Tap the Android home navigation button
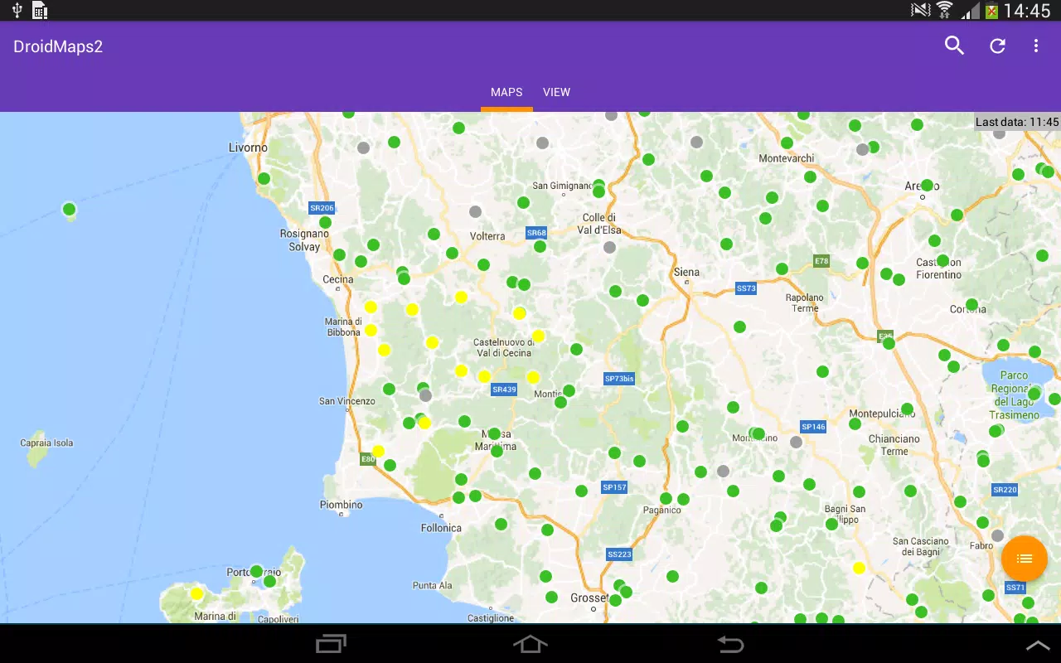This screenshot has height=663, width=1061. click(530, 644)
